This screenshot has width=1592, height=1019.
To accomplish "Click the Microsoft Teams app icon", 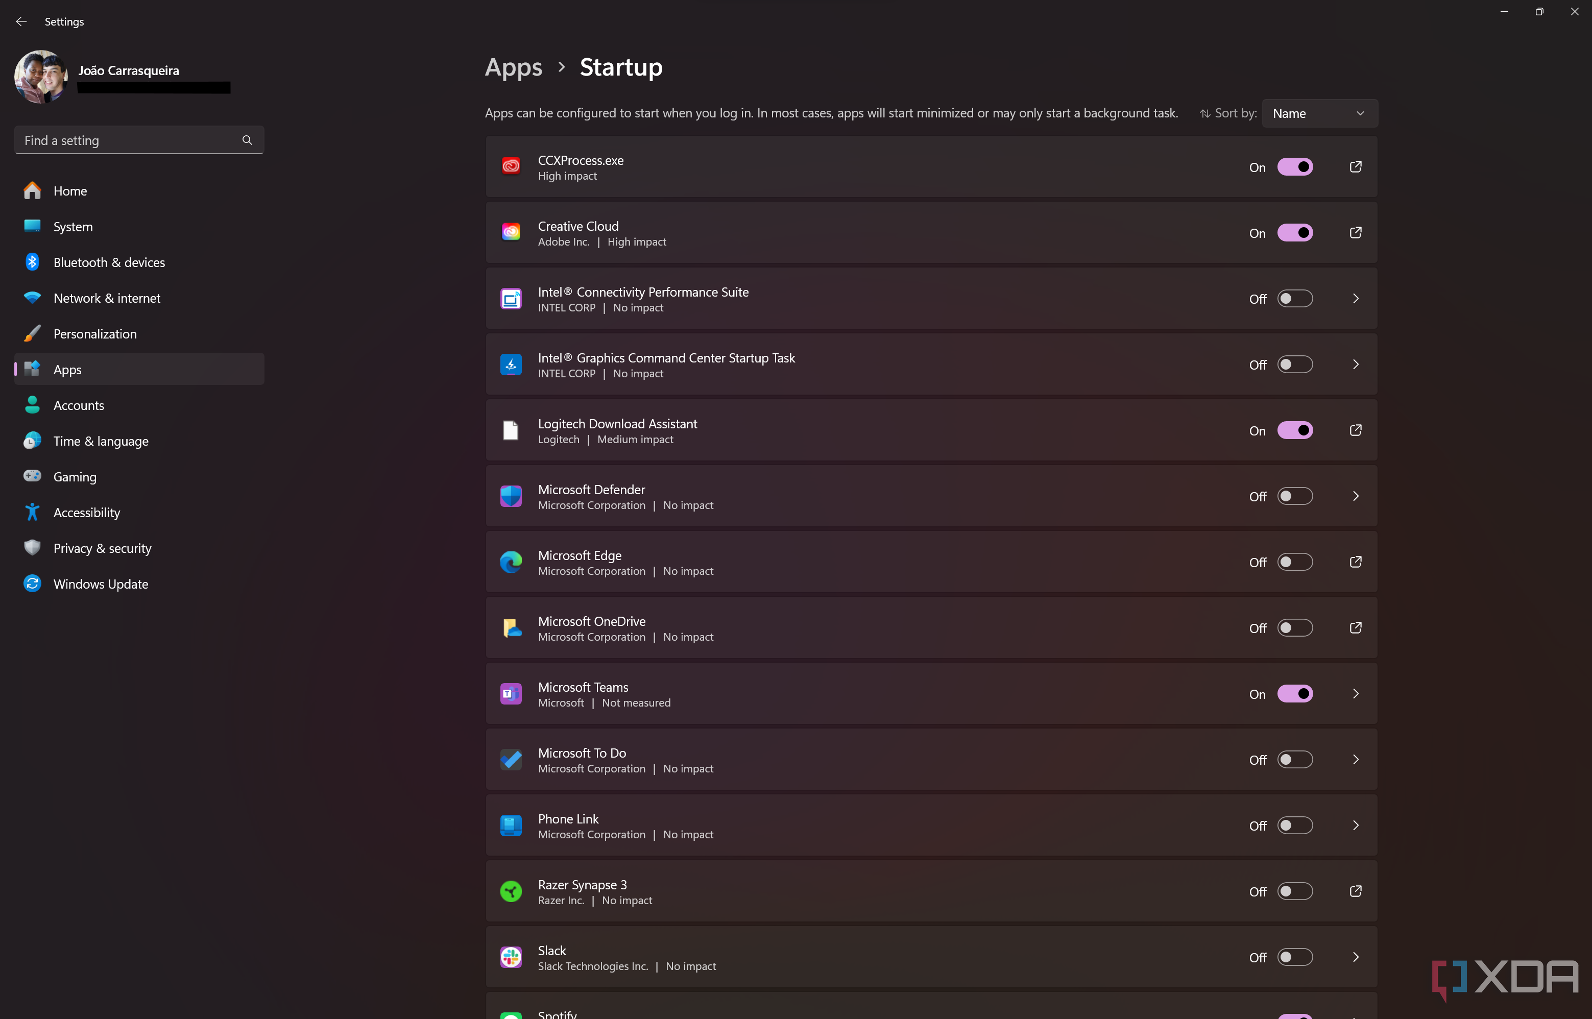I will (510, 693).
